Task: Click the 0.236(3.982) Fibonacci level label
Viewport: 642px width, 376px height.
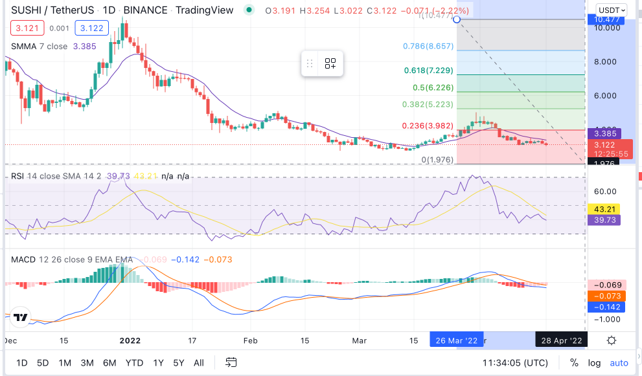Action: (428, 126)
